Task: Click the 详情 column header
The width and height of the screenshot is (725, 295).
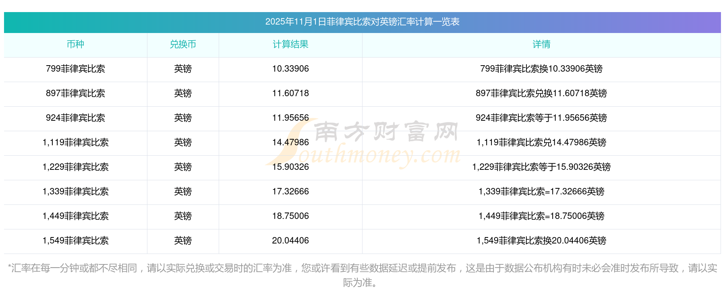Action: (x=541, y=44)
